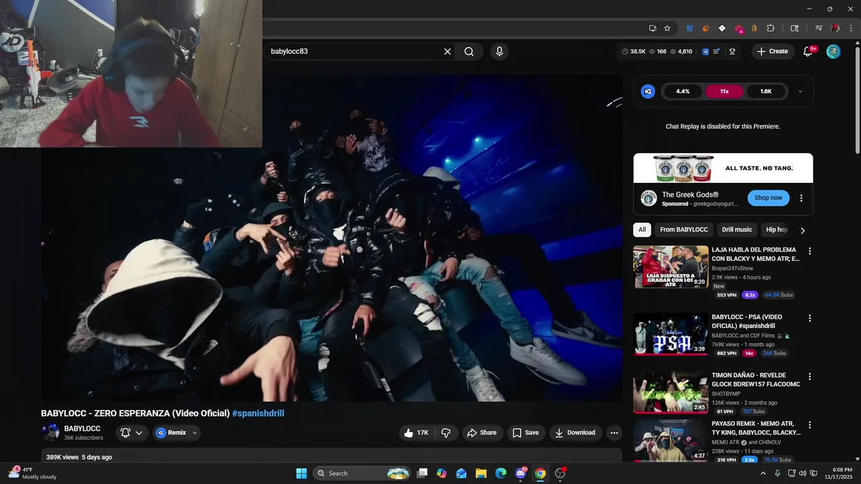This screenshot has height=484, width=861.
Task: Open the #spanishdrill hashtag link
Action: (258, 413)
